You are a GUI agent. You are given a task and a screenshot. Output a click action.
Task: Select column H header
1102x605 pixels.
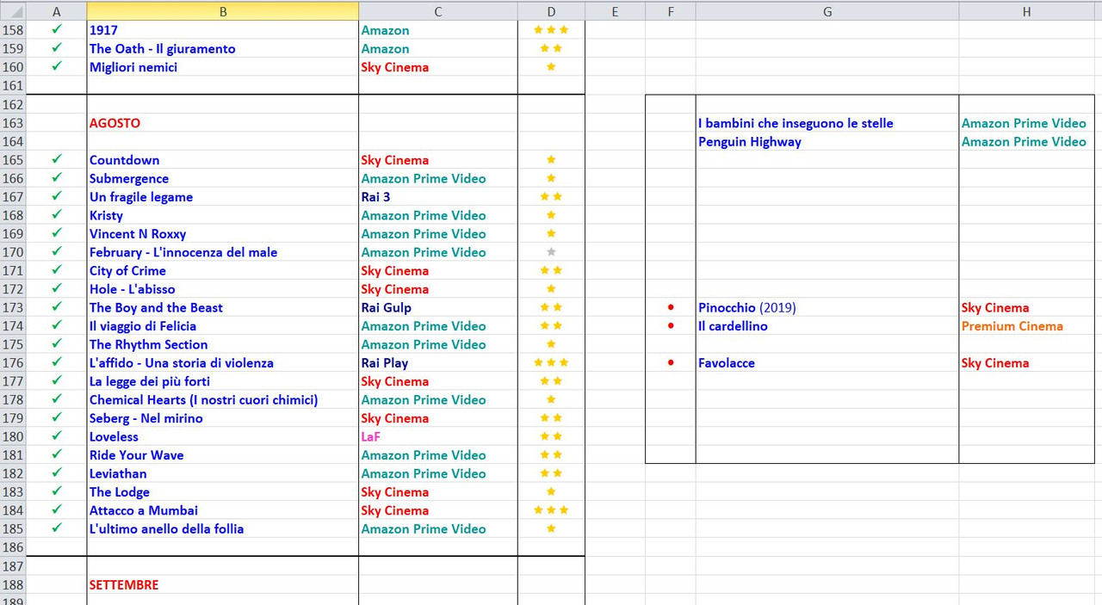click(1026, 11)
